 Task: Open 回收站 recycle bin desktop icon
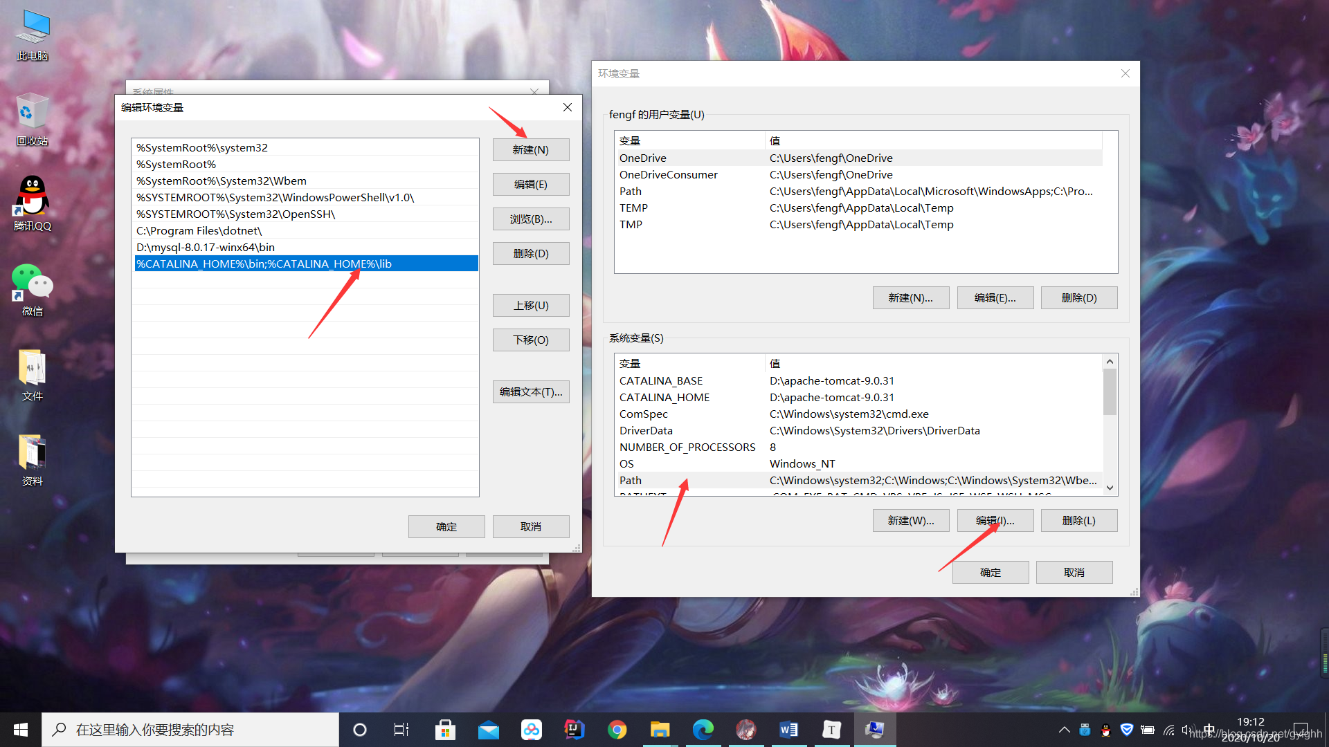(33, 120)
